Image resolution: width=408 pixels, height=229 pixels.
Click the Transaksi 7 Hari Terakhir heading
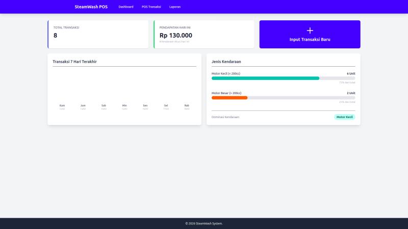[x=75, y=62]
